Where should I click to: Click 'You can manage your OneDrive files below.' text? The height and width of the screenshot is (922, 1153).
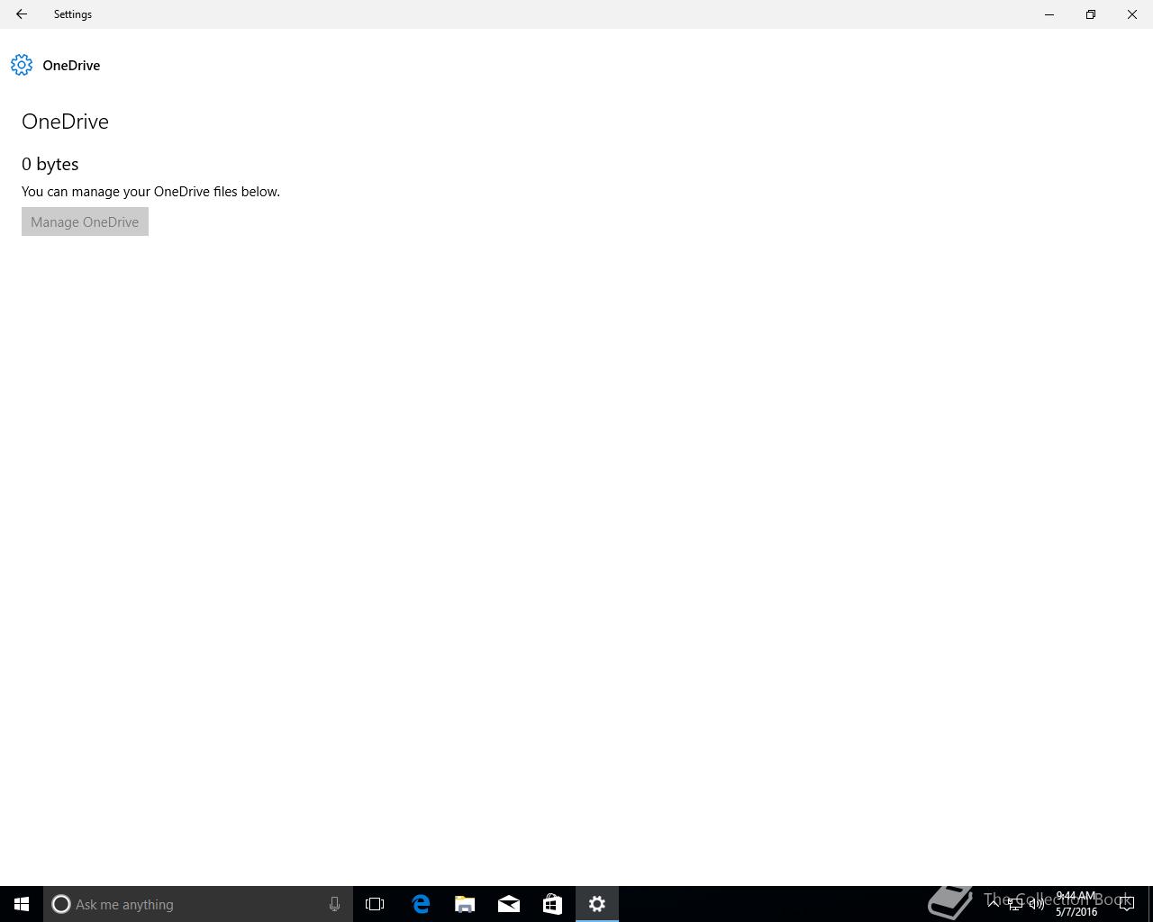pyautogui.click(x=150, y=192)
